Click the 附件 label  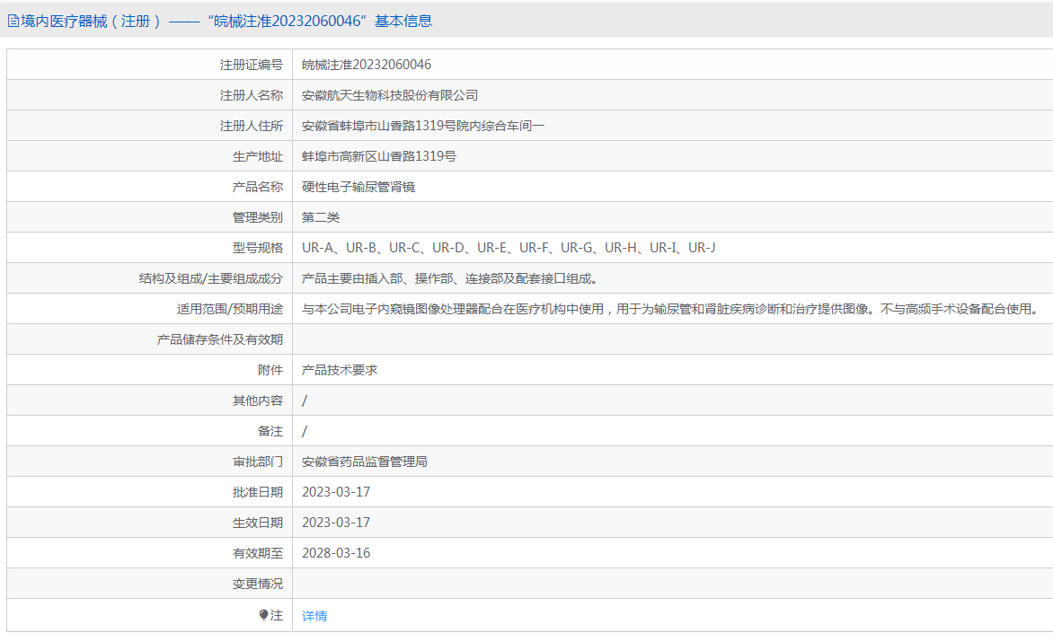270,370
